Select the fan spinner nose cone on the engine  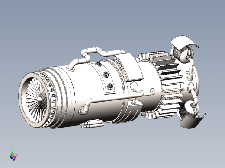tap(39, 99)
